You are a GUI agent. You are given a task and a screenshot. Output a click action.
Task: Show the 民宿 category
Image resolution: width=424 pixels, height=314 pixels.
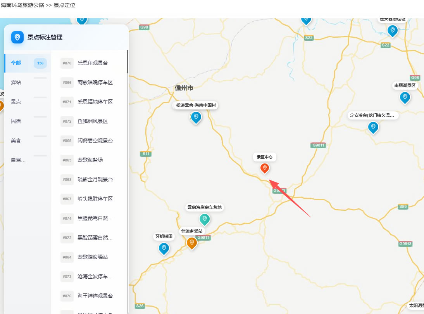click(28, 121)
